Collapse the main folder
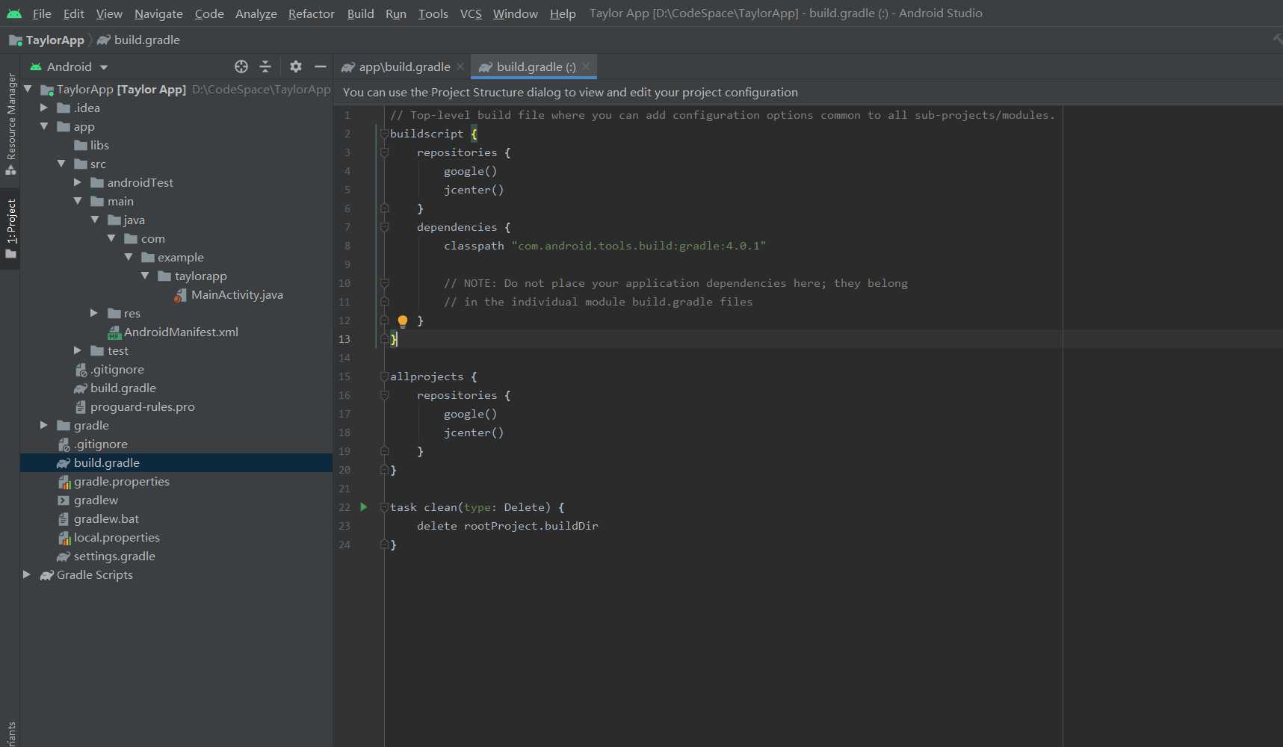The image size is (1283, 747). pos(78,201)
